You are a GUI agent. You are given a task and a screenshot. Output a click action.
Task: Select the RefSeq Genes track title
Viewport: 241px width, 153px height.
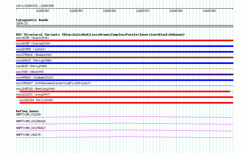pyautogui.click(x=28, y=111)
